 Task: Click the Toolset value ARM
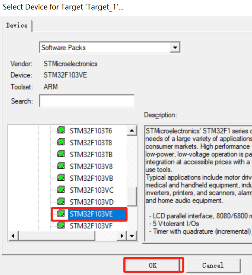click(x=51, y=87)
